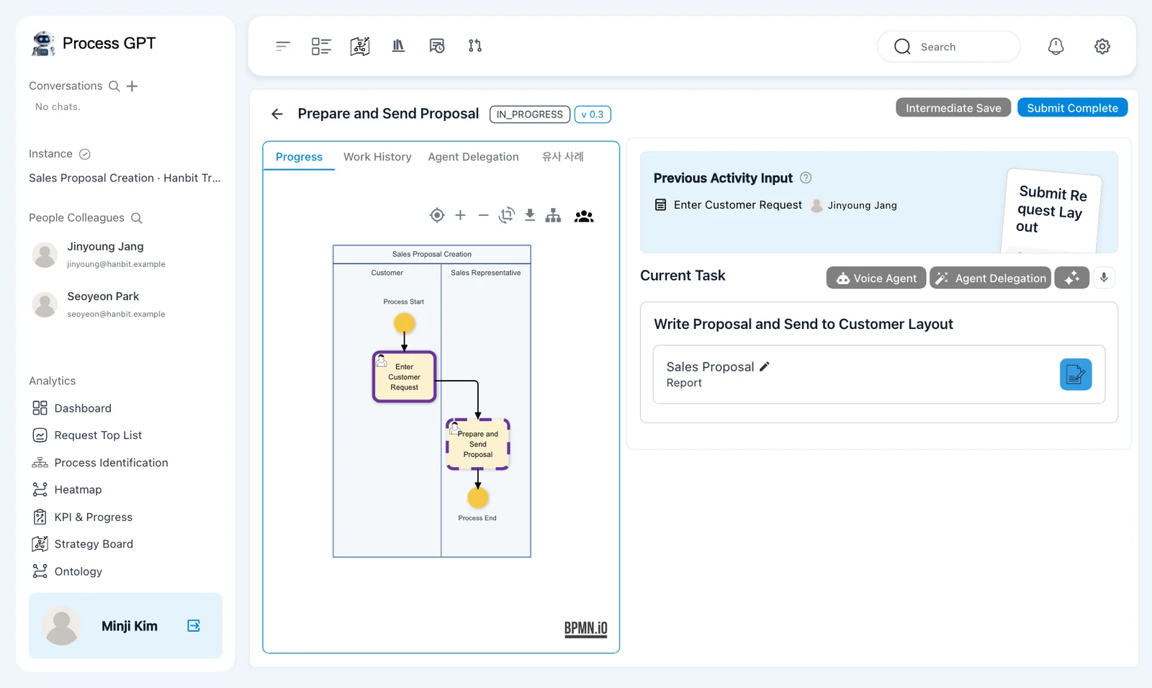Image resolution: width=1152 pixels, height=688 pixels.
Task: Click the AI sparkle generate button
Action: tap(1072, 278)
